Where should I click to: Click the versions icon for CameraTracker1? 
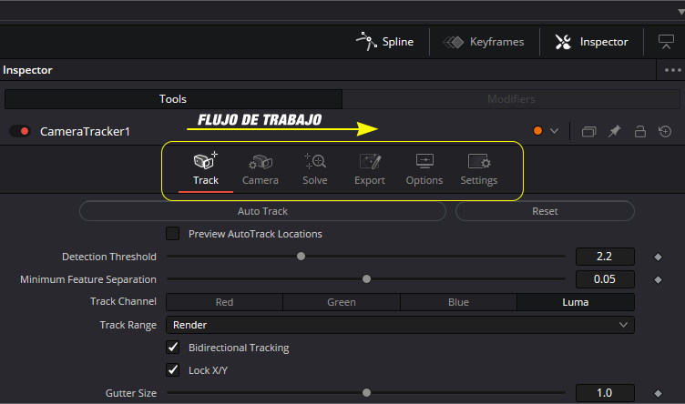pyautogui.click(x=588, y=131)
